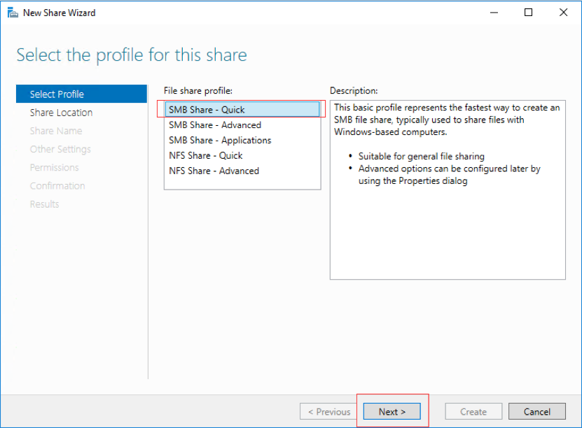Switch to the Permissions step

point(54,167)
